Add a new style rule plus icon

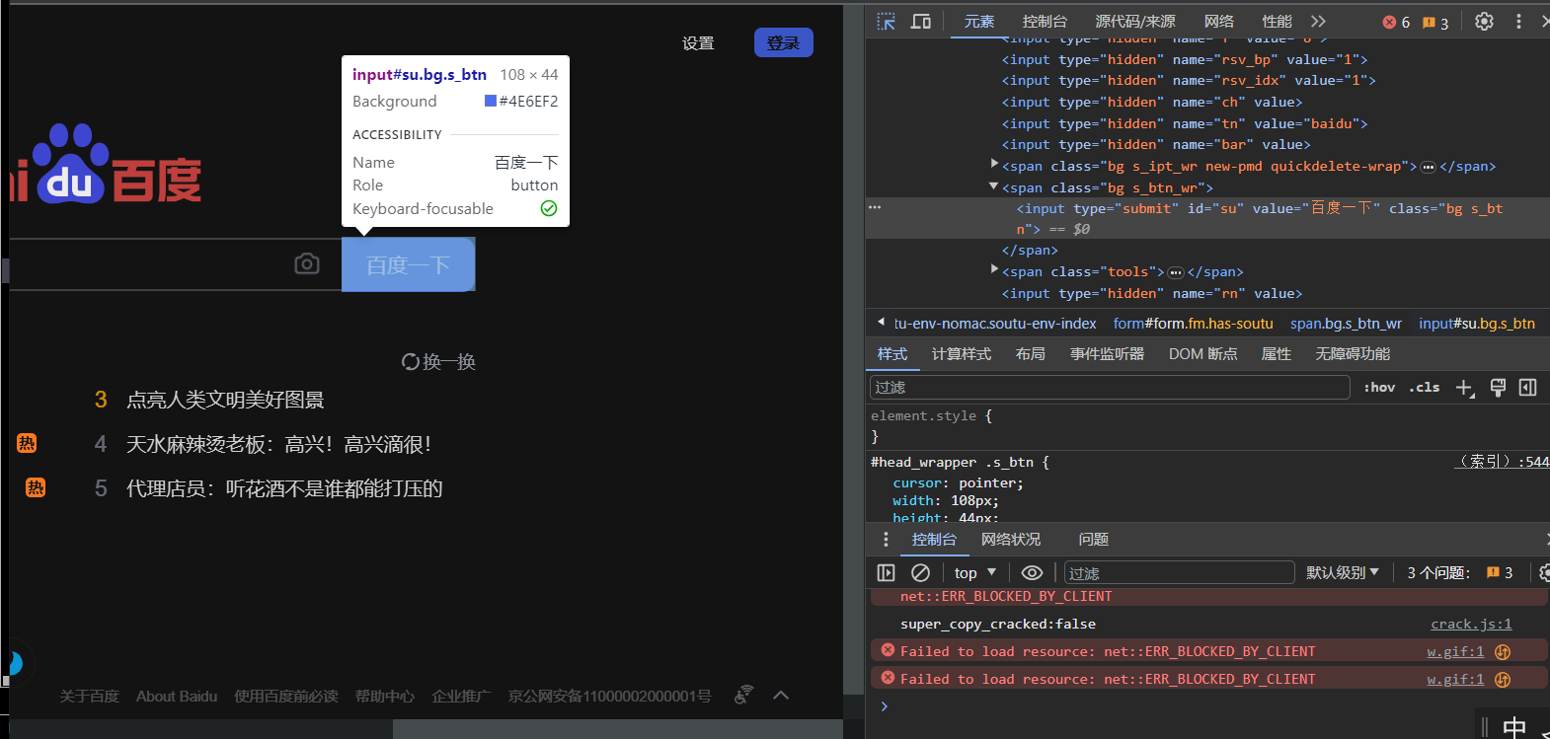[1465, 388]
